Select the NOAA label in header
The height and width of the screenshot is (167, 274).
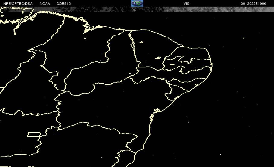pos(45,4)
